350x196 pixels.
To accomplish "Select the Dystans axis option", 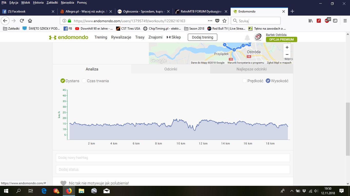I will [63, 81].
